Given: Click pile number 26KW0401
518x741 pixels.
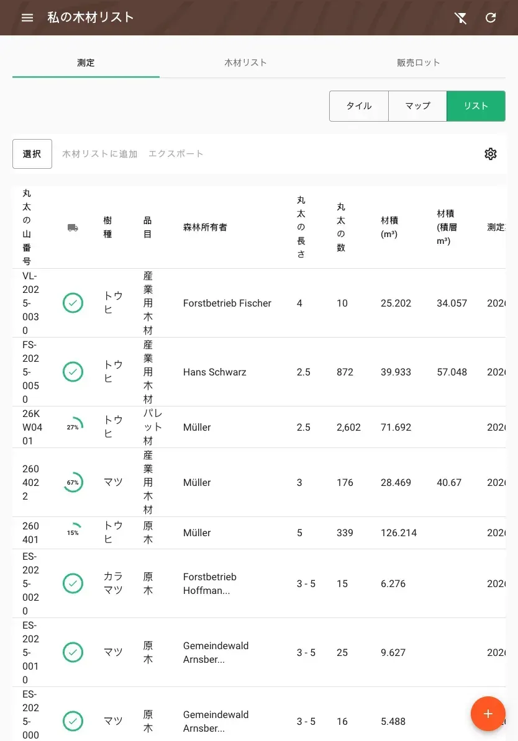Looking at the screenshot, I should [x=32, y=427].
